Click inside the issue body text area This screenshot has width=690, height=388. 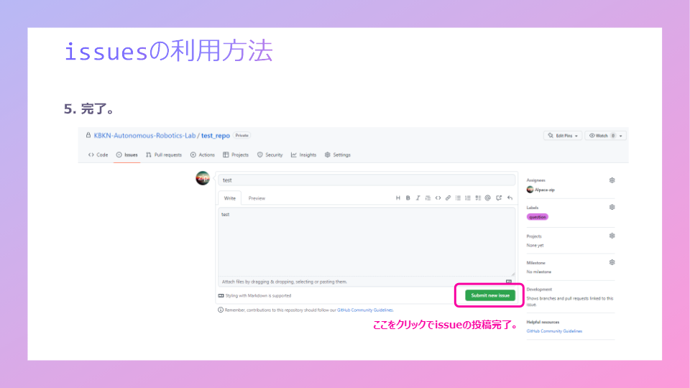point(367,242)
